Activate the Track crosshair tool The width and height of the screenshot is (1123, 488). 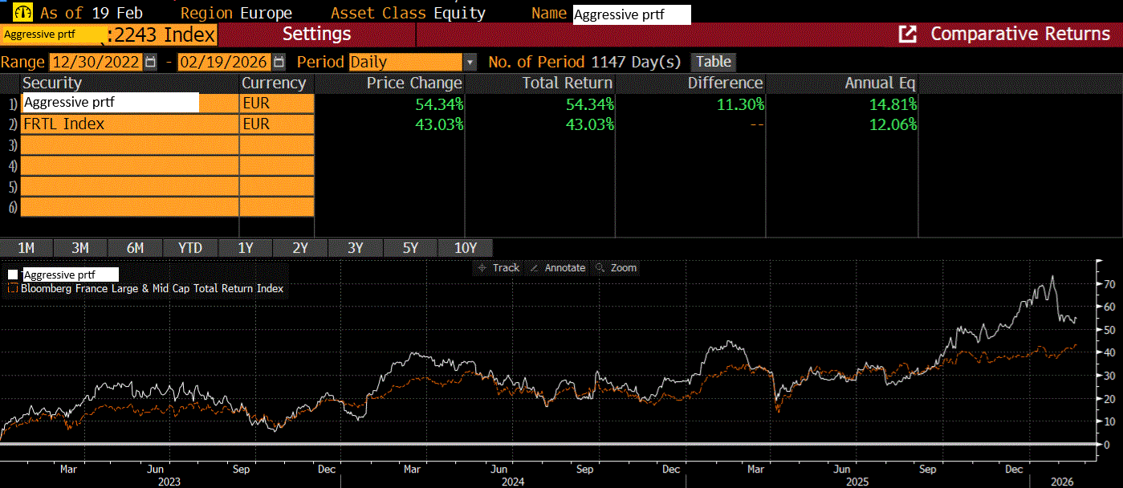point(482,268)
